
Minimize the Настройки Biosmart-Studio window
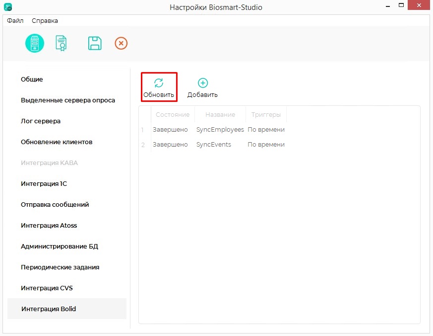click(388, 5)
